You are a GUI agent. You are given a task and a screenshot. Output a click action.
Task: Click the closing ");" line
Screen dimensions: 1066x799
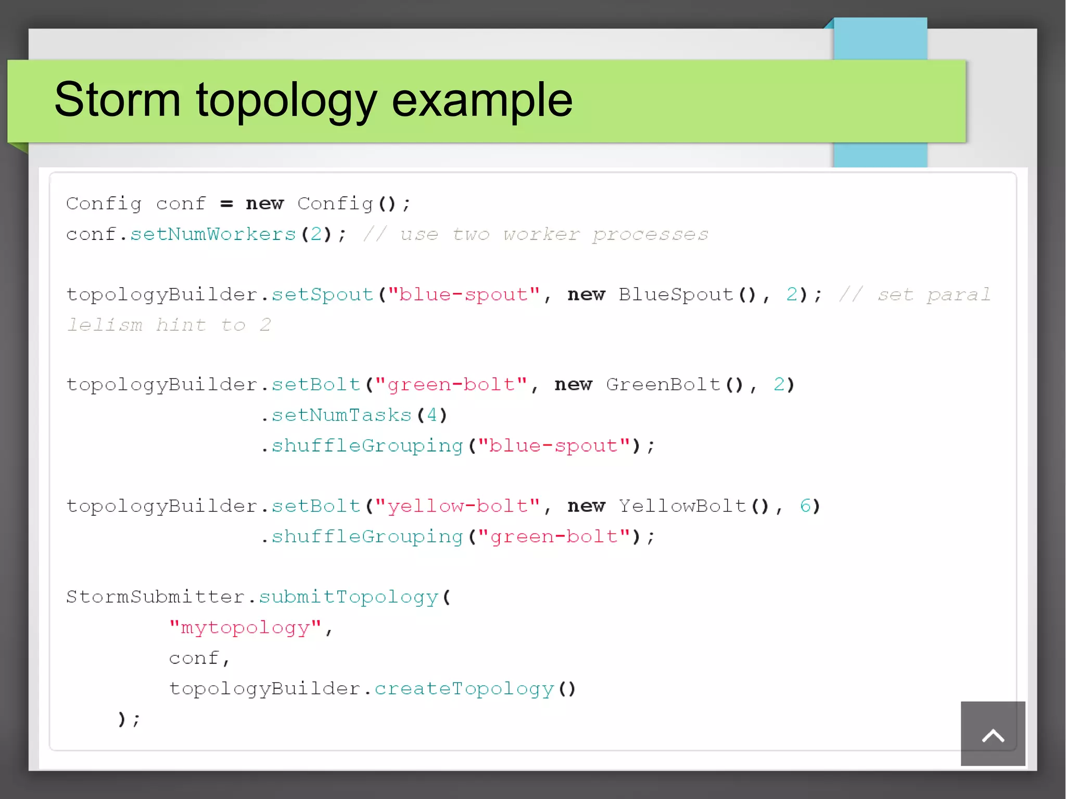[x=129, y=719]
